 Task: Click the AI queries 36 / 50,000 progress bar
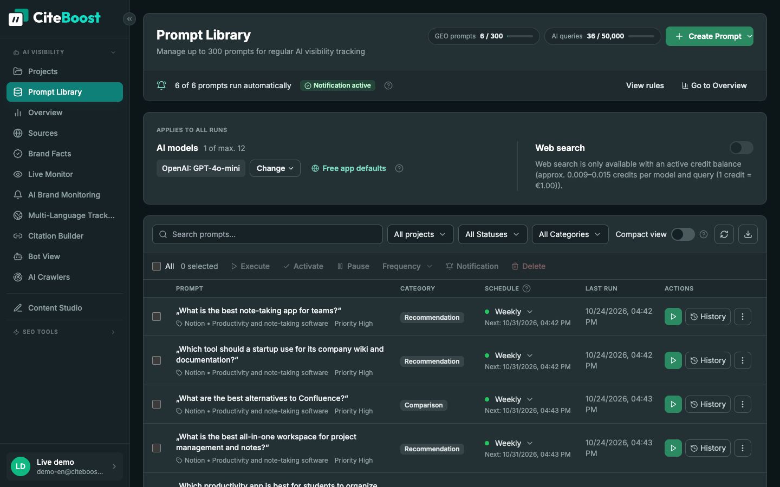(641, 36)
